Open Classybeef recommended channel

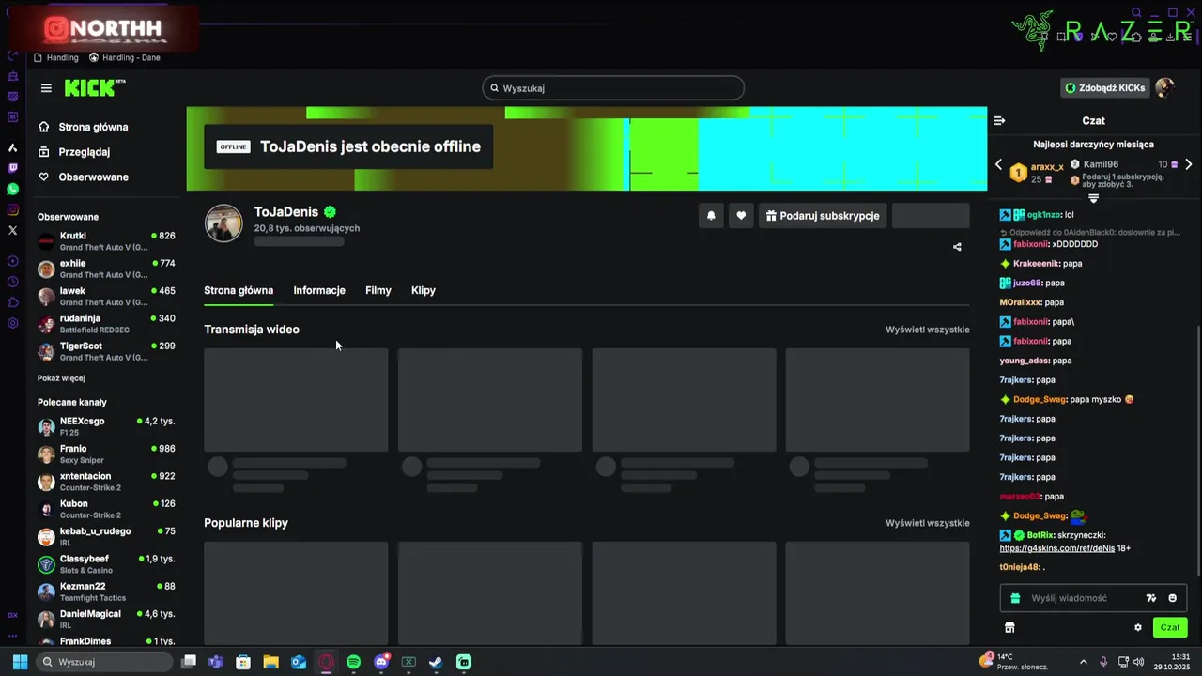(106, 564)
